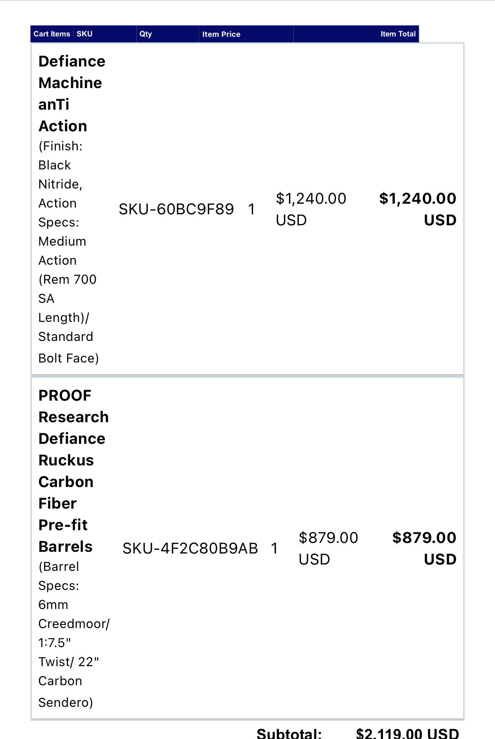This screenshot has width=495, height=739.
Task: Select SKU-60BC9F89 text
Action: (176, 209)
